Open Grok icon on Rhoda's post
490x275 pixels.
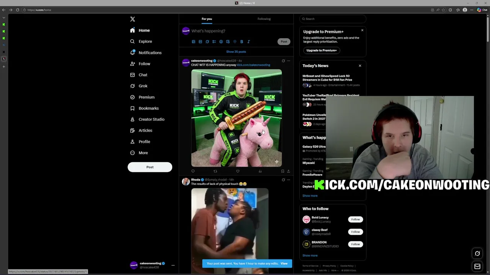283,180
